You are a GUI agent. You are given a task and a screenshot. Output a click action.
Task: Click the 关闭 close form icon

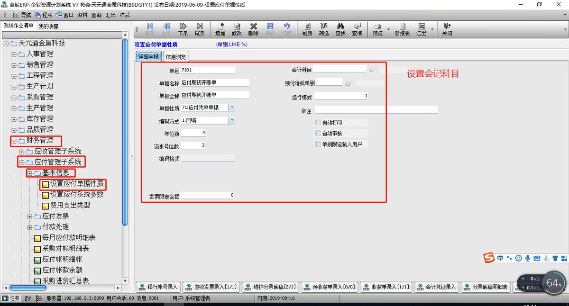click(447, 29)
